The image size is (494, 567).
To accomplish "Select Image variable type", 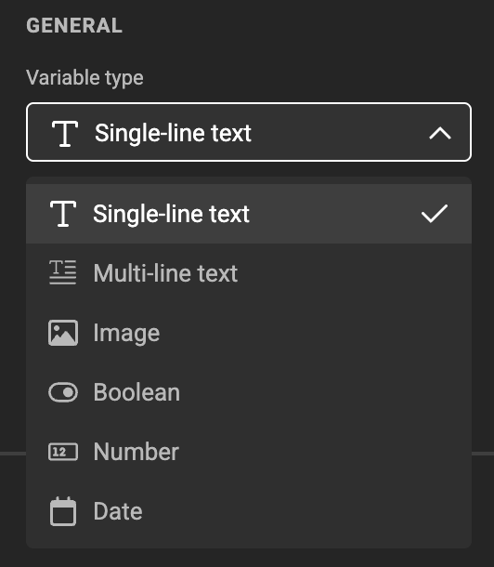I will (249, 333).
